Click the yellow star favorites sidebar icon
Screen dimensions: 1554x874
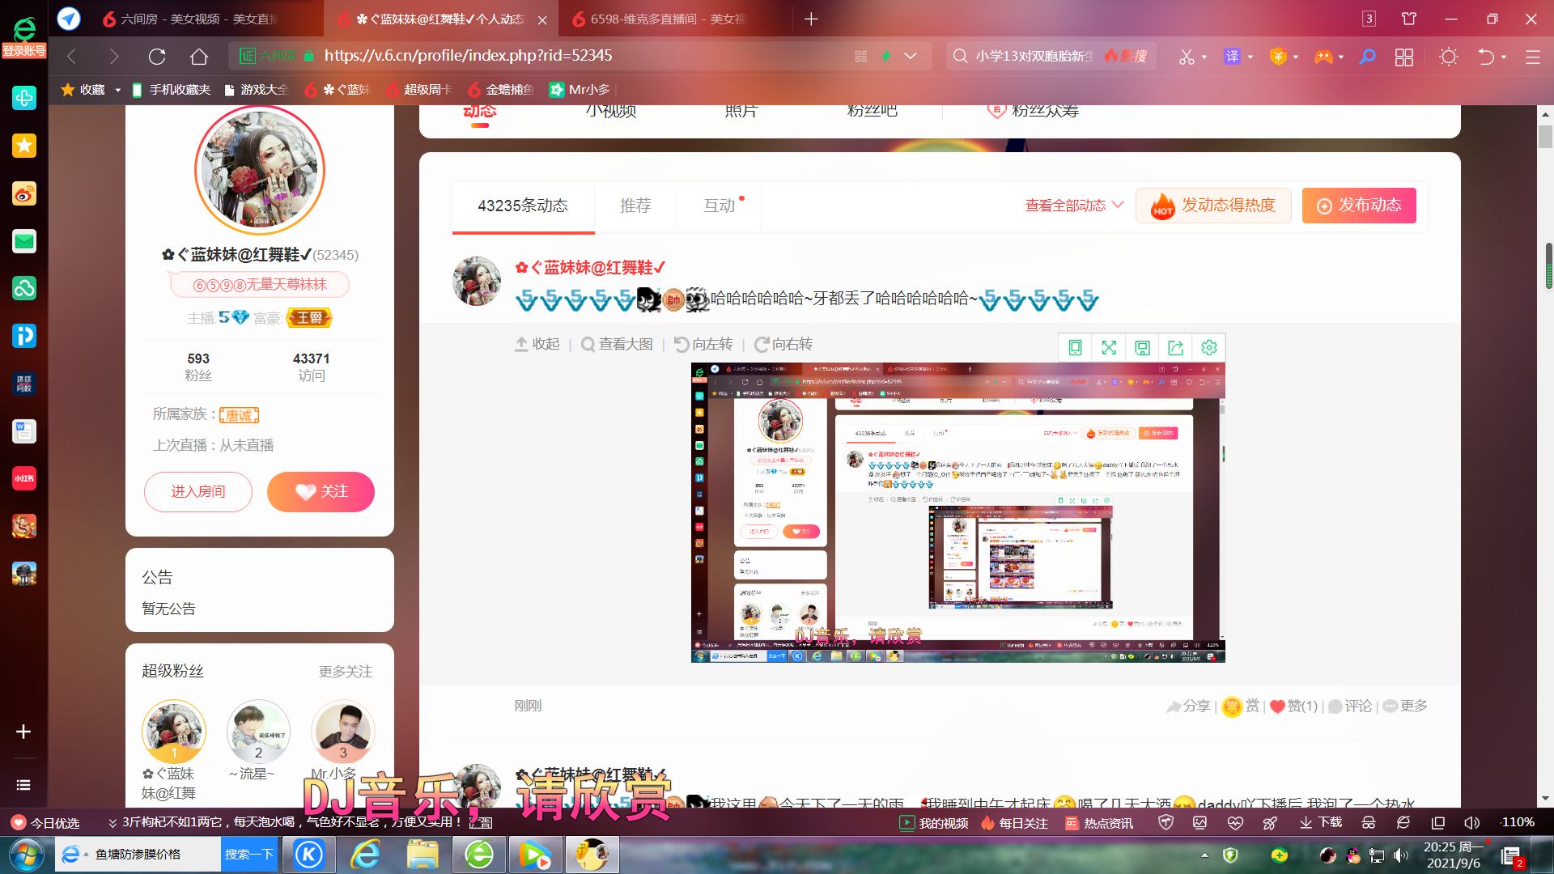point(24,146)
